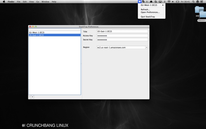The image size is (206, 129).
Task: Open the Finder menu
Action: [x=11, y=2]
